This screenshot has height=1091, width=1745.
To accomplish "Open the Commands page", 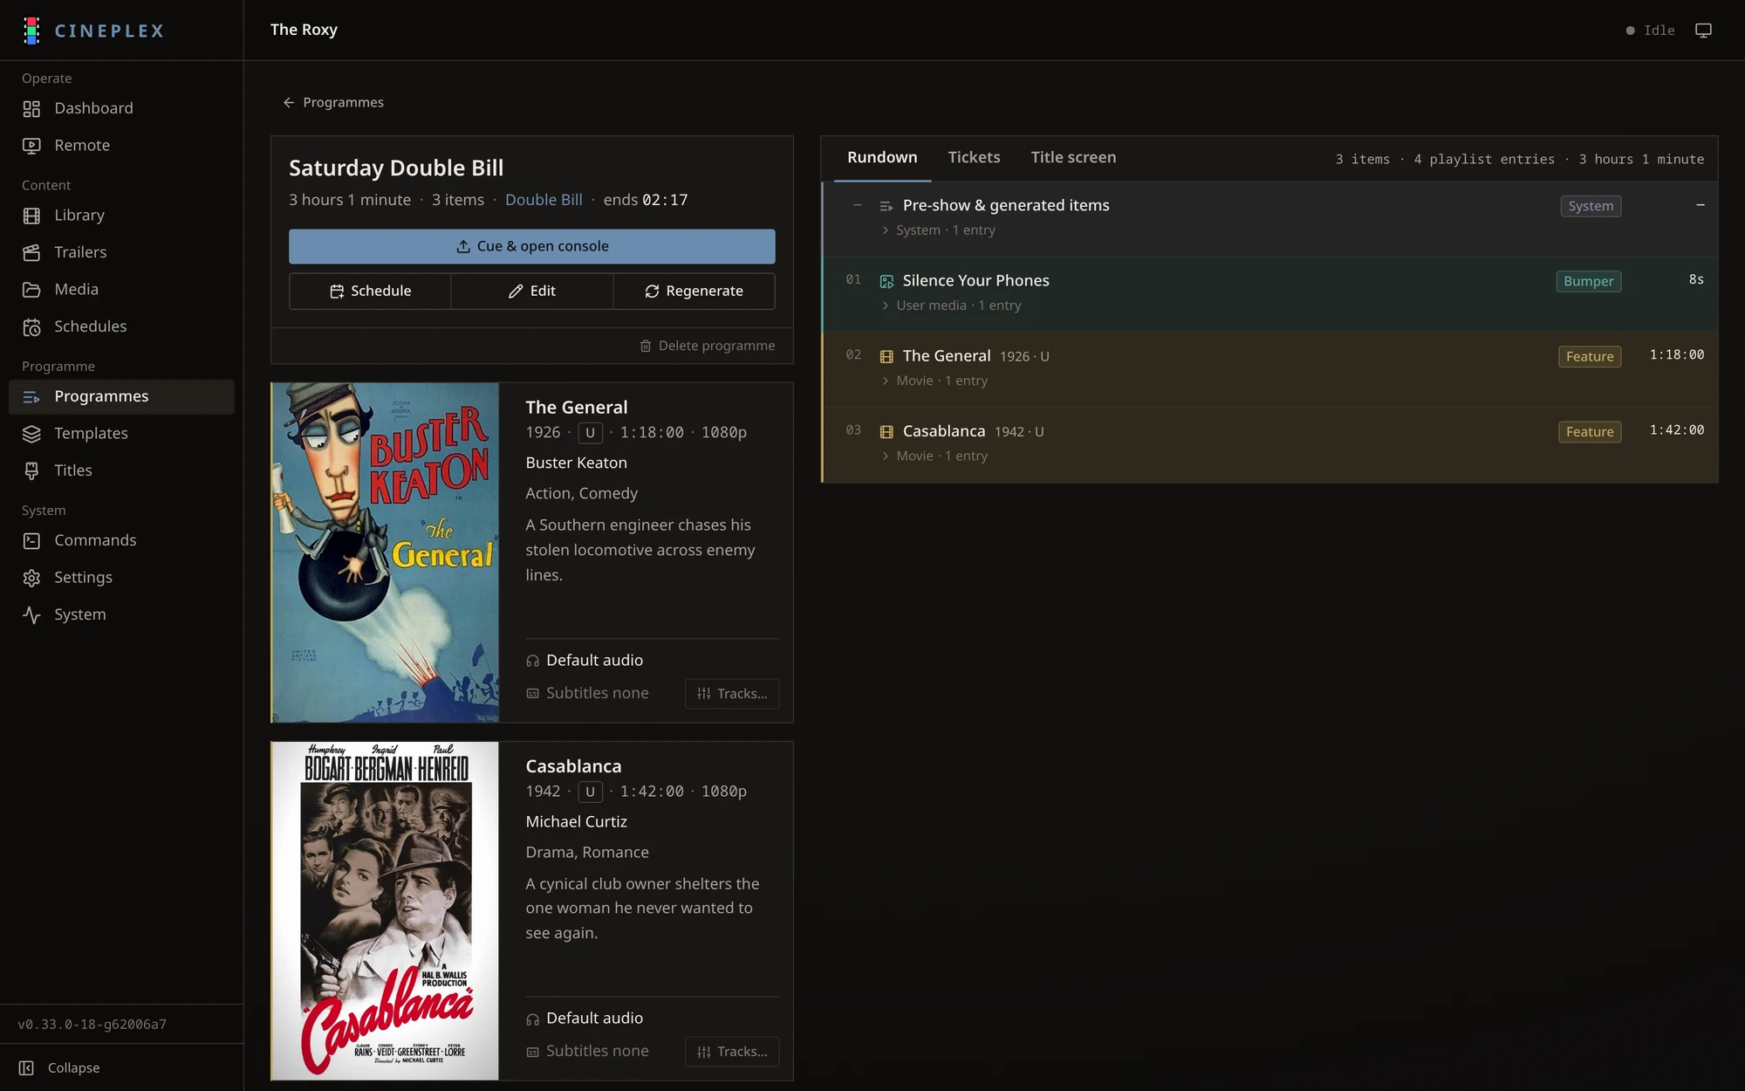I will click(x=121, y=540).
